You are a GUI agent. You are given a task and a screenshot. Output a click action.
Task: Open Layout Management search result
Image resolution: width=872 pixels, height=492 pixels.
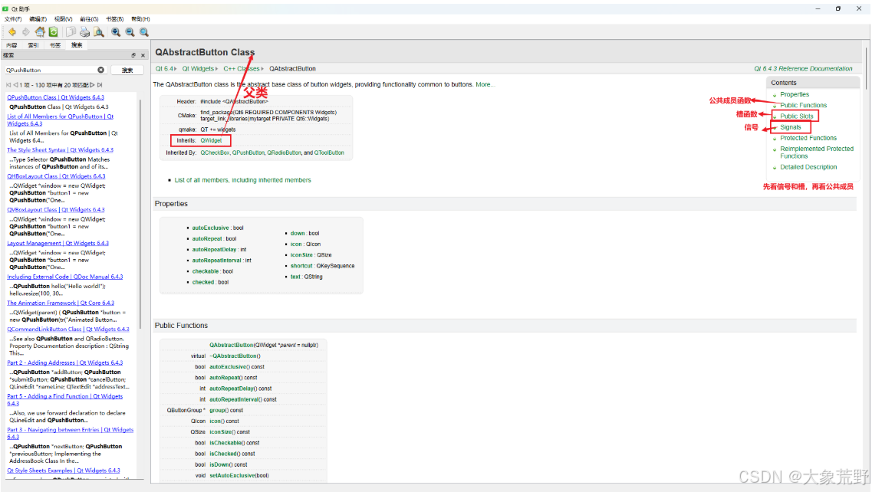[58, 243]
